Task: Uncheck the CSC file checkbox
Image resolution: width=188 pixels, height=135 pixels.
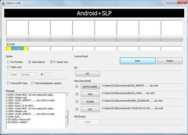Action: tap(77, 109)
